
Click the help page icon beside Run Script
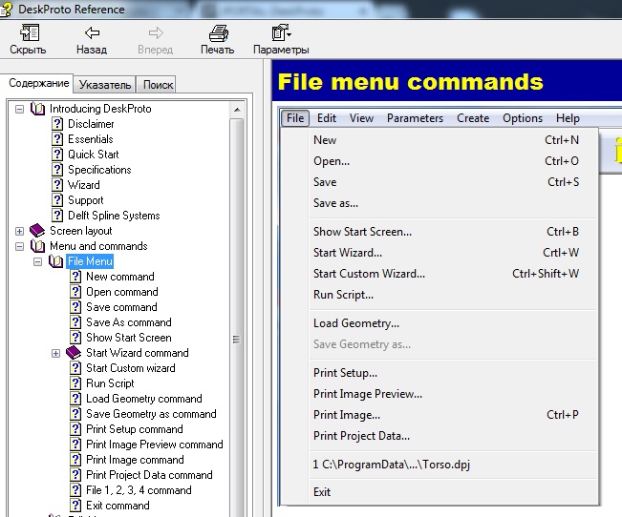point(75,383)
